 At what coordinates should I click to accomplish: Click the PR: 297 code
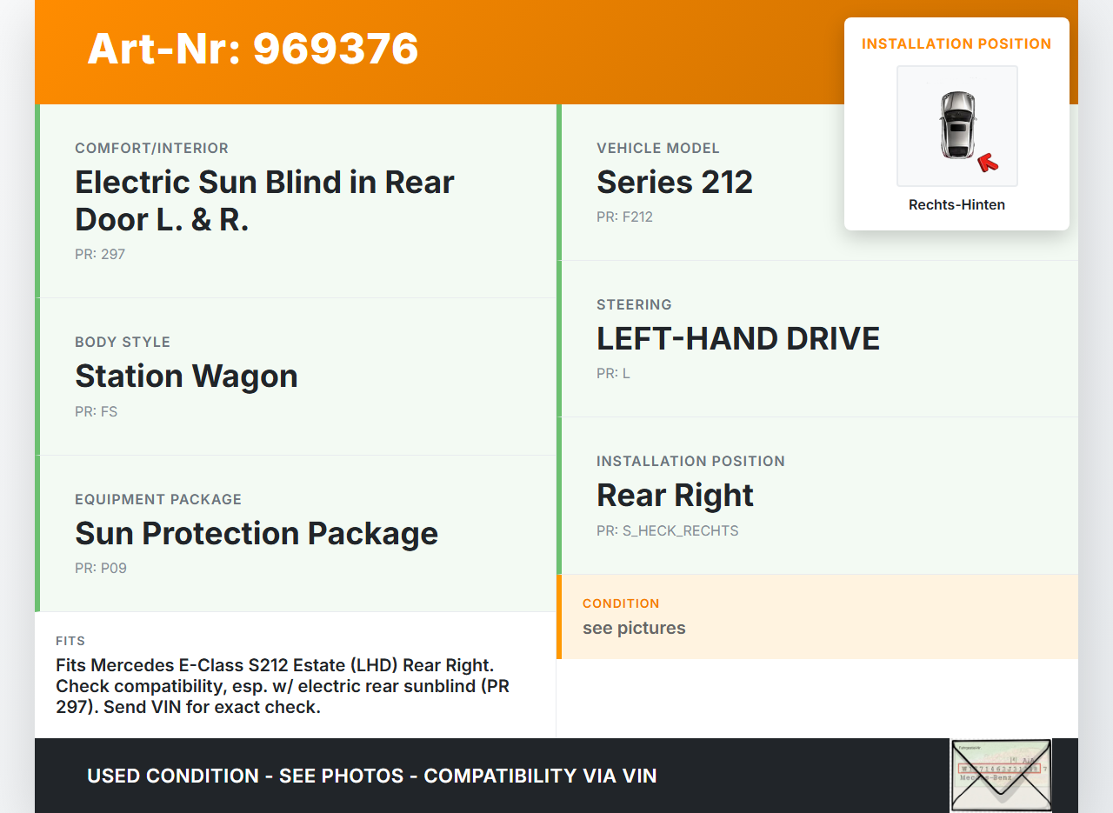point(100,255)
